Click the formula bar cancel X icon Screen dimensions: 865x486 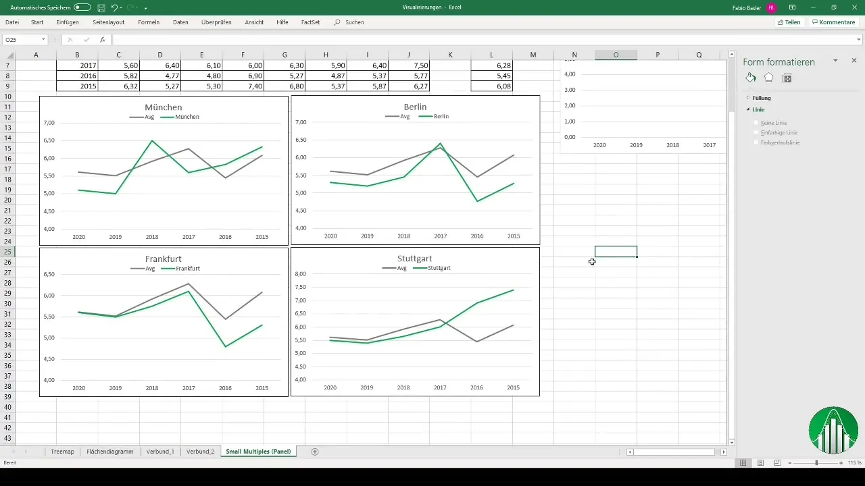[x=70, y=40]
